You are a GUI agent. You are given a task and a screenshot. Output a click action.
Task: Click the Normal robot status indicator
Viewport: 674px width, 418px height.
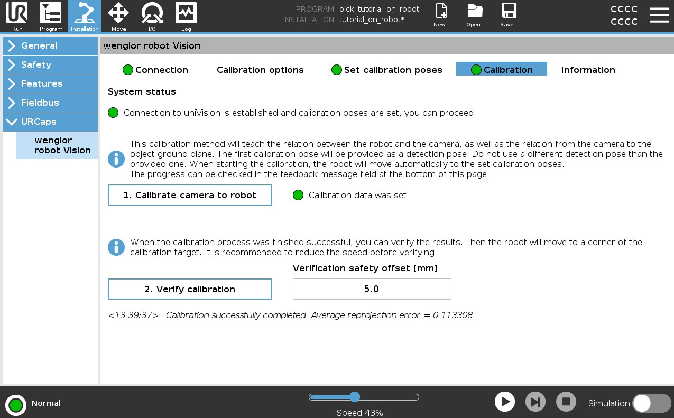[16, 405]
